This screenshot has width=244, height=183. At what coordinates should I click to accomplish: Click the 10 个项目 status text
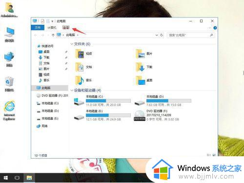[41, 155]
